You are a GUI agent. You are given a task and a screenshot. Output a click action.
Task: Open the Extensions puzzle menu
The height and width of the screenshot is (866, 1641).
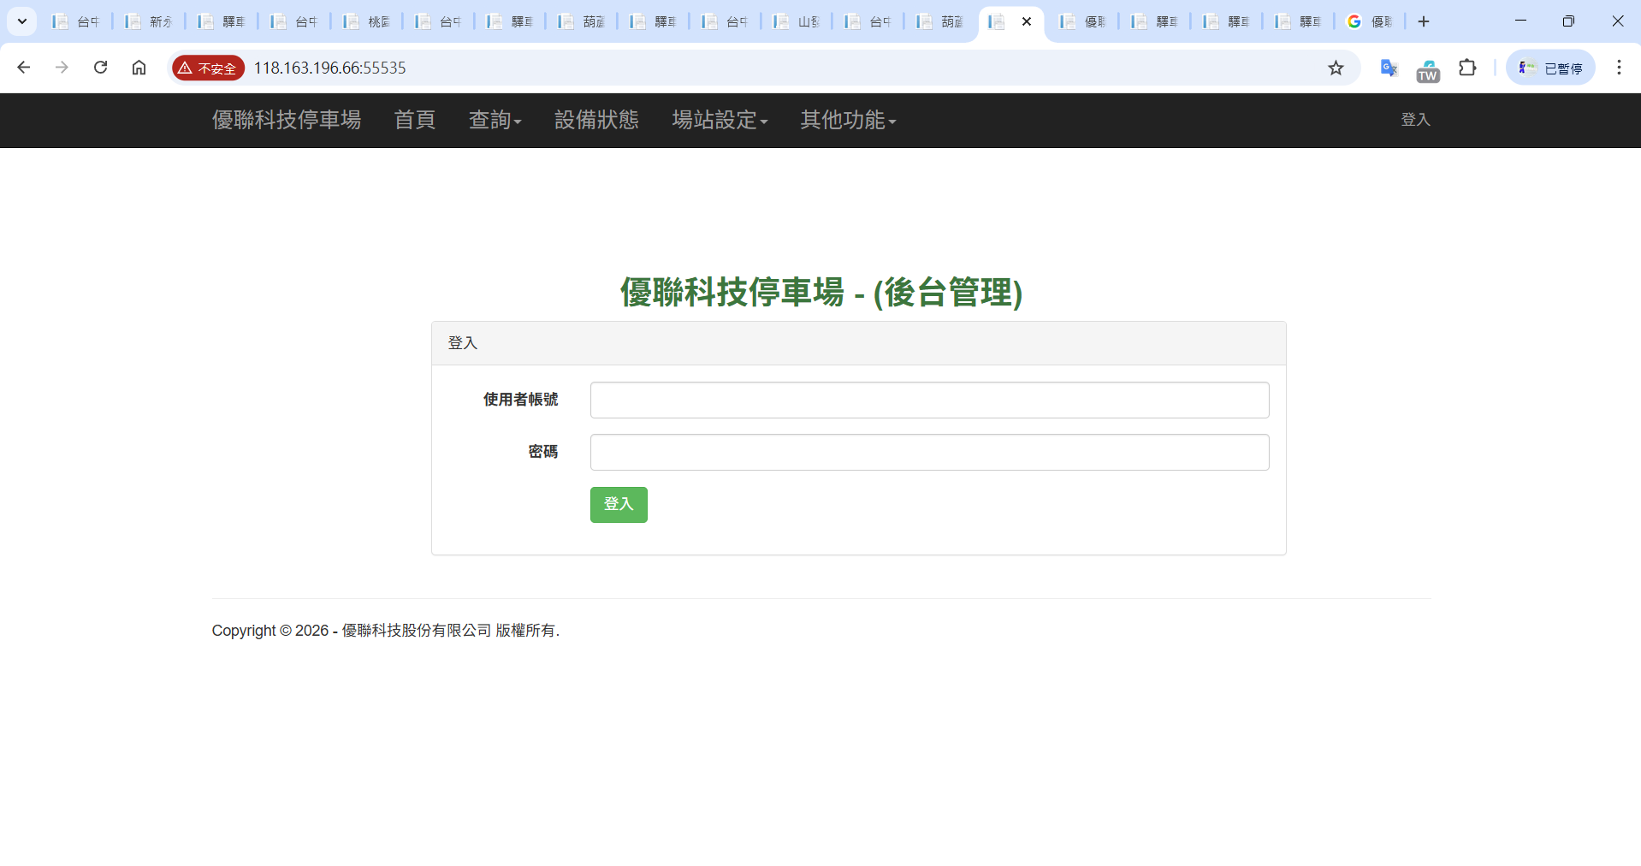coord(1467,68)
